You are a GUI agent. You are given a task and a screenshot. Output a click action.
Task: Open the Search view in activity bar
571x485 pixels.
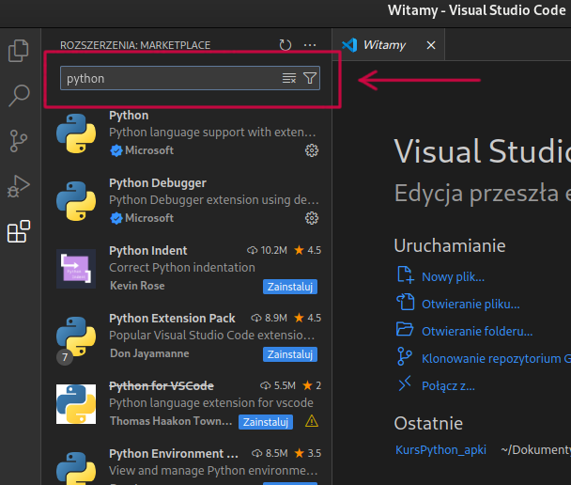pos(19,96)
